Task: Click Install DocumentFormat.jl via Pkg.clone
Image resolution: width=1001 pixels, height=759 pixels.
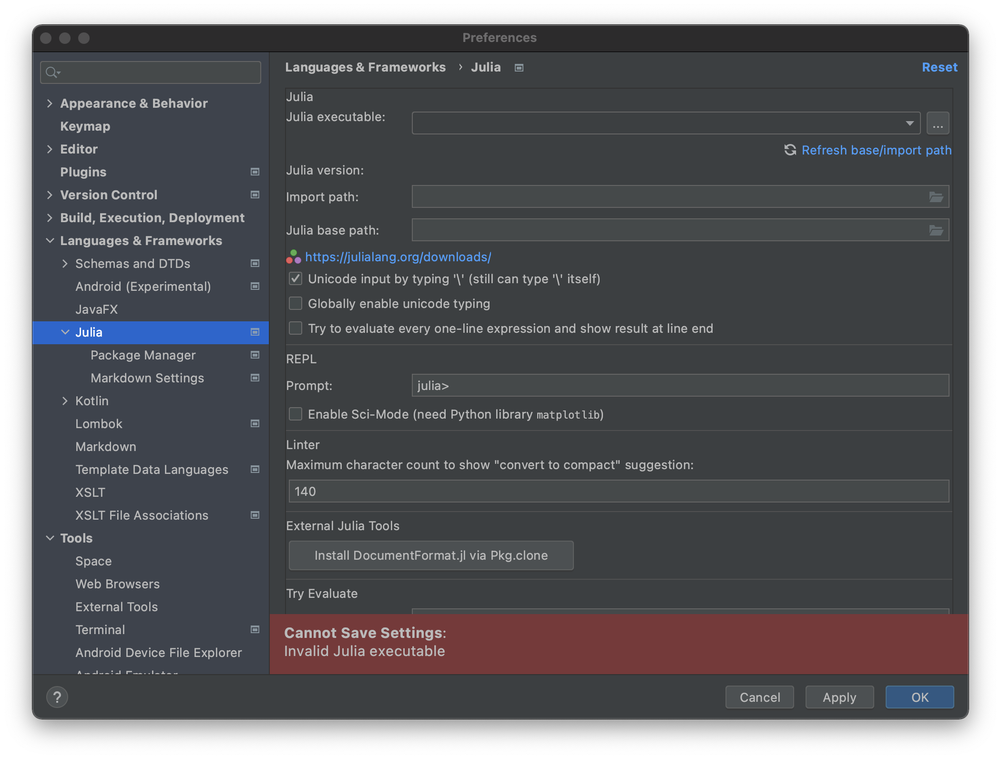Action: click(430, 555)
